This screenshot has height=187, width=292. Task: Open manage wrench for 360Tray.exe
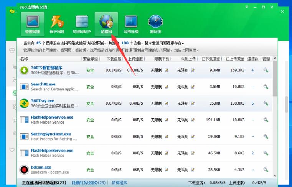click(266, 103)
